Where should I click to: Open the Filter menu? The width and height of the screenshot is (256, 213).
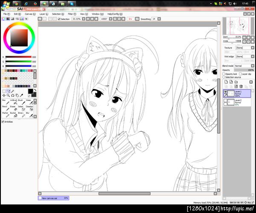click(72, 14)
